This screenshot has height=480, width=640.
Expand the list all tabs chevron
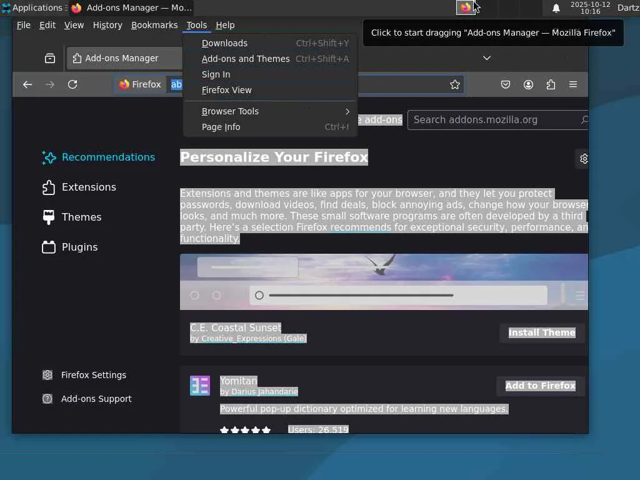click(486, 58)
